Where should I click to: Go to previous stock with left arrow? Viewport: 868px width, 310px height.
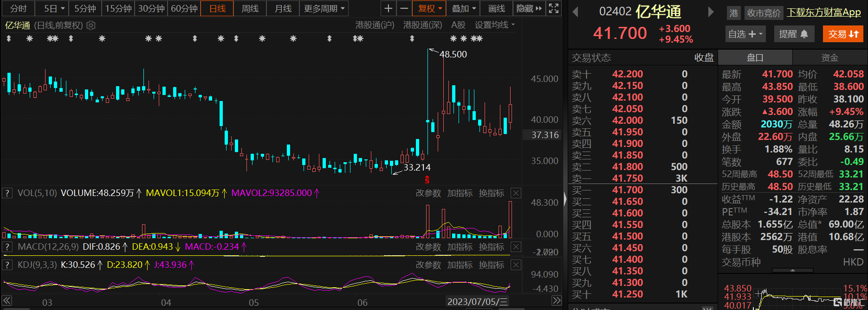(575, 12)
